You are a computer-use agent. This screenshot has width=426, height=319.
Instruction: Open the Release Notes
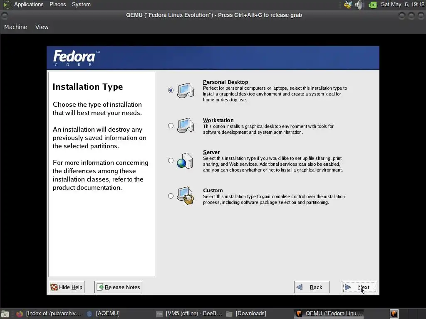(118, 287)
